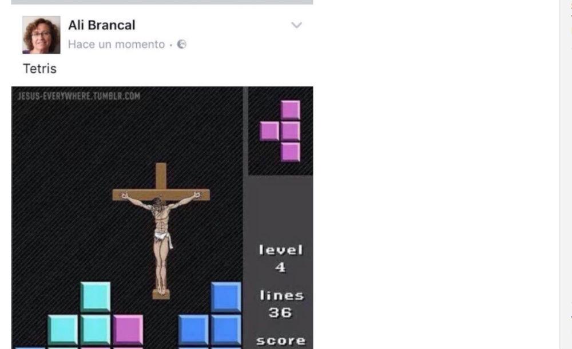Click the lower-left cyan Tetris block

tap(63, 330)
